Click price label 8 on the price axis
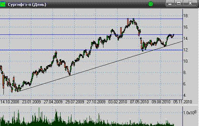 (x=185, y=73)
